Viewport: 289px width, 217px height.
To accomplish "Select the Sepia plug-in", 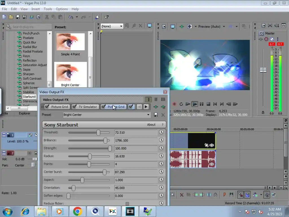I will tap(27, 70).
